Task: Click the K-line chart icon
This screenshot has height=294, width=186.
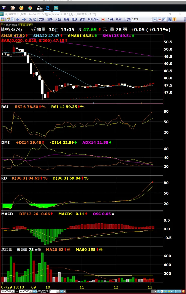Action: (x=164, y=19)
